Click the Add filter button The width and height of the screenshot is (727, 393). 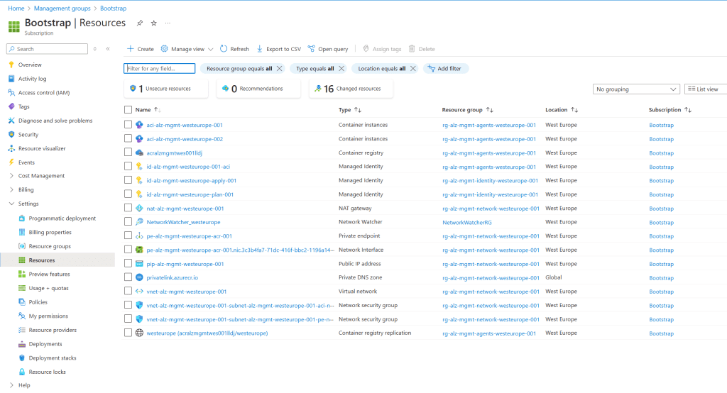[446, 69]
